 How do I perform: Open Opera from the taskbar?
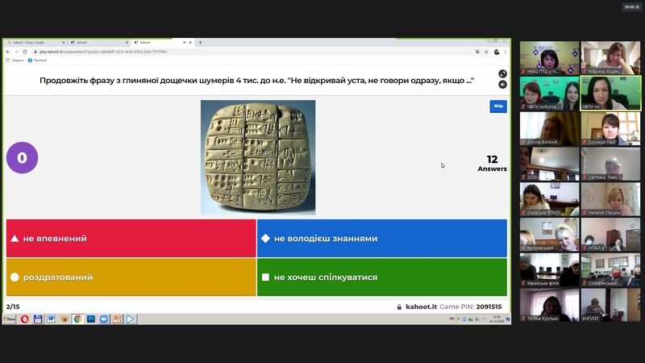coord(25,319)
